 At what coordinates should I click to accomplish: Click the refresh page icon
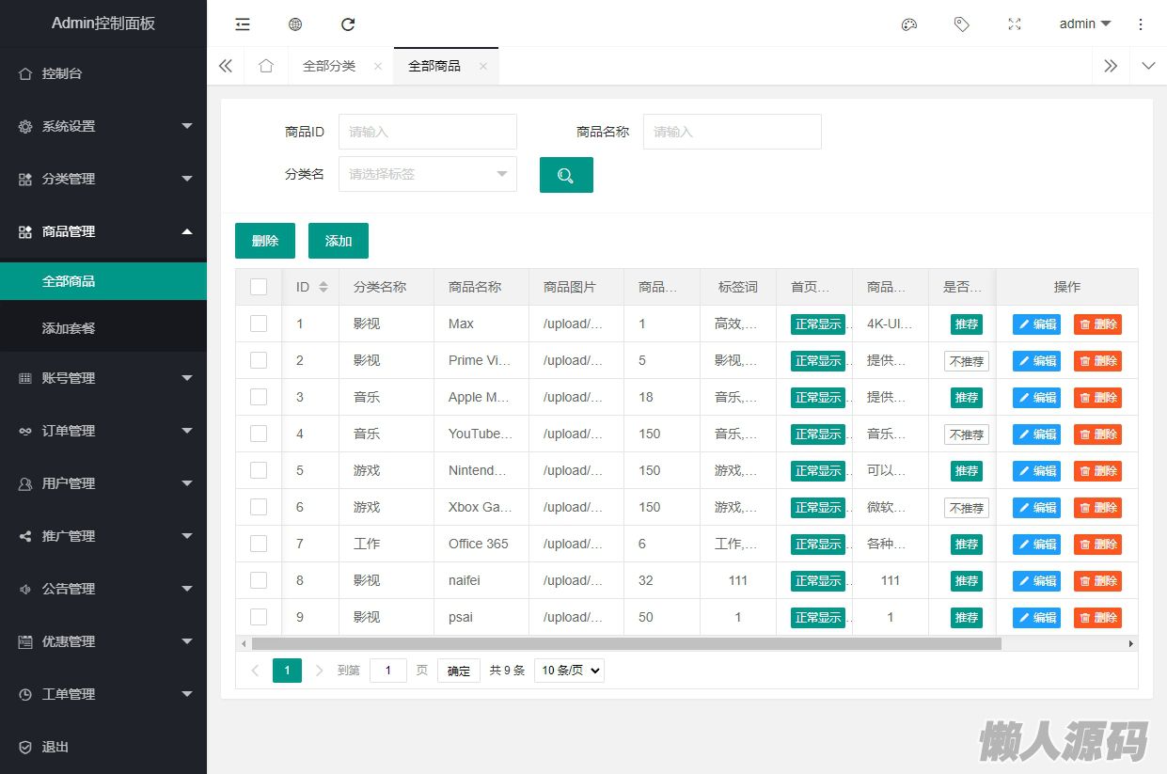point(348,24)
